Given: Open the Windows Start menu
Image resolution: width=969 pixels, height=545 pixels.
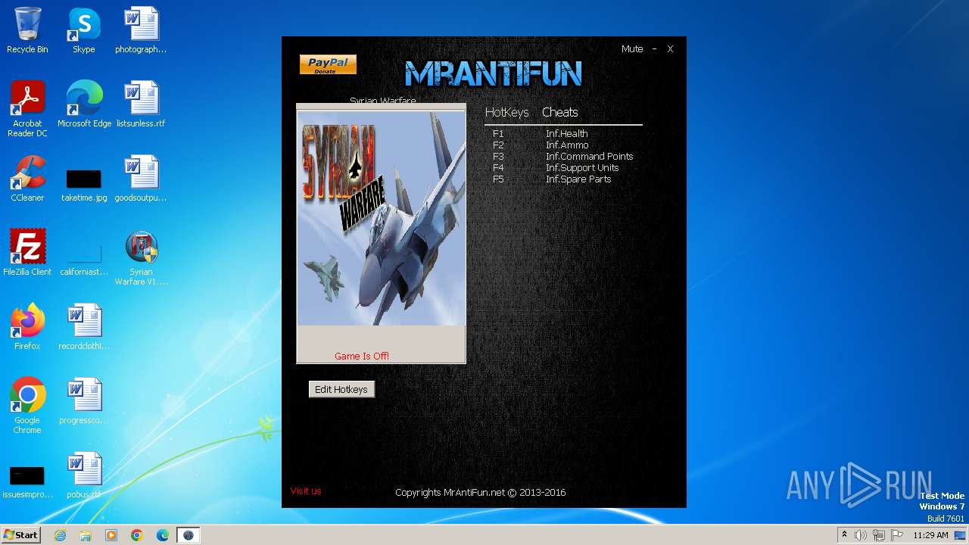Looking at the screenshot, I should [x=21, y=534].
